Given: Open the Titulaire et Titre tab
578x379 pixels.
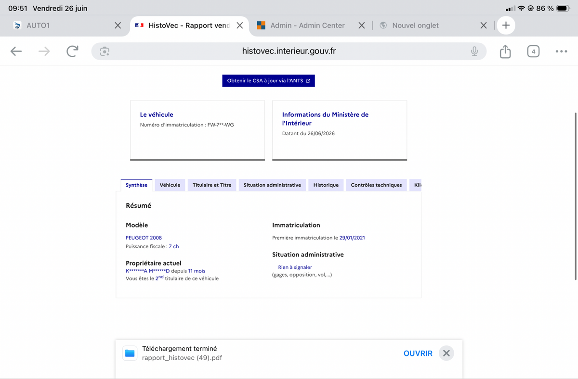Looking at the screenshot, I should click(212, 185).
